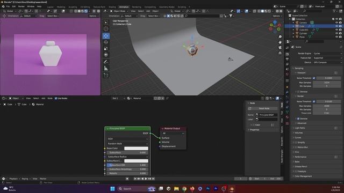Open the Options button in the 3D viewport header

pyautogui.click(x=277, y=16)
